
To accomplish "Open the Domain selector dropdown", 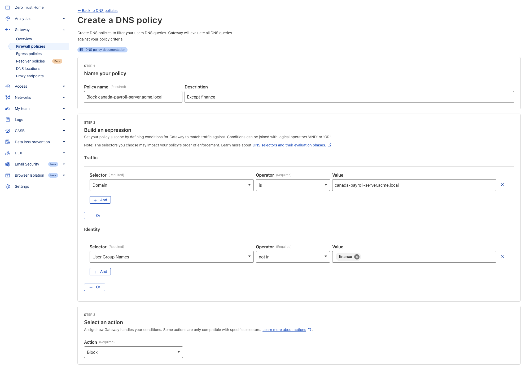I will click(171, 185).
